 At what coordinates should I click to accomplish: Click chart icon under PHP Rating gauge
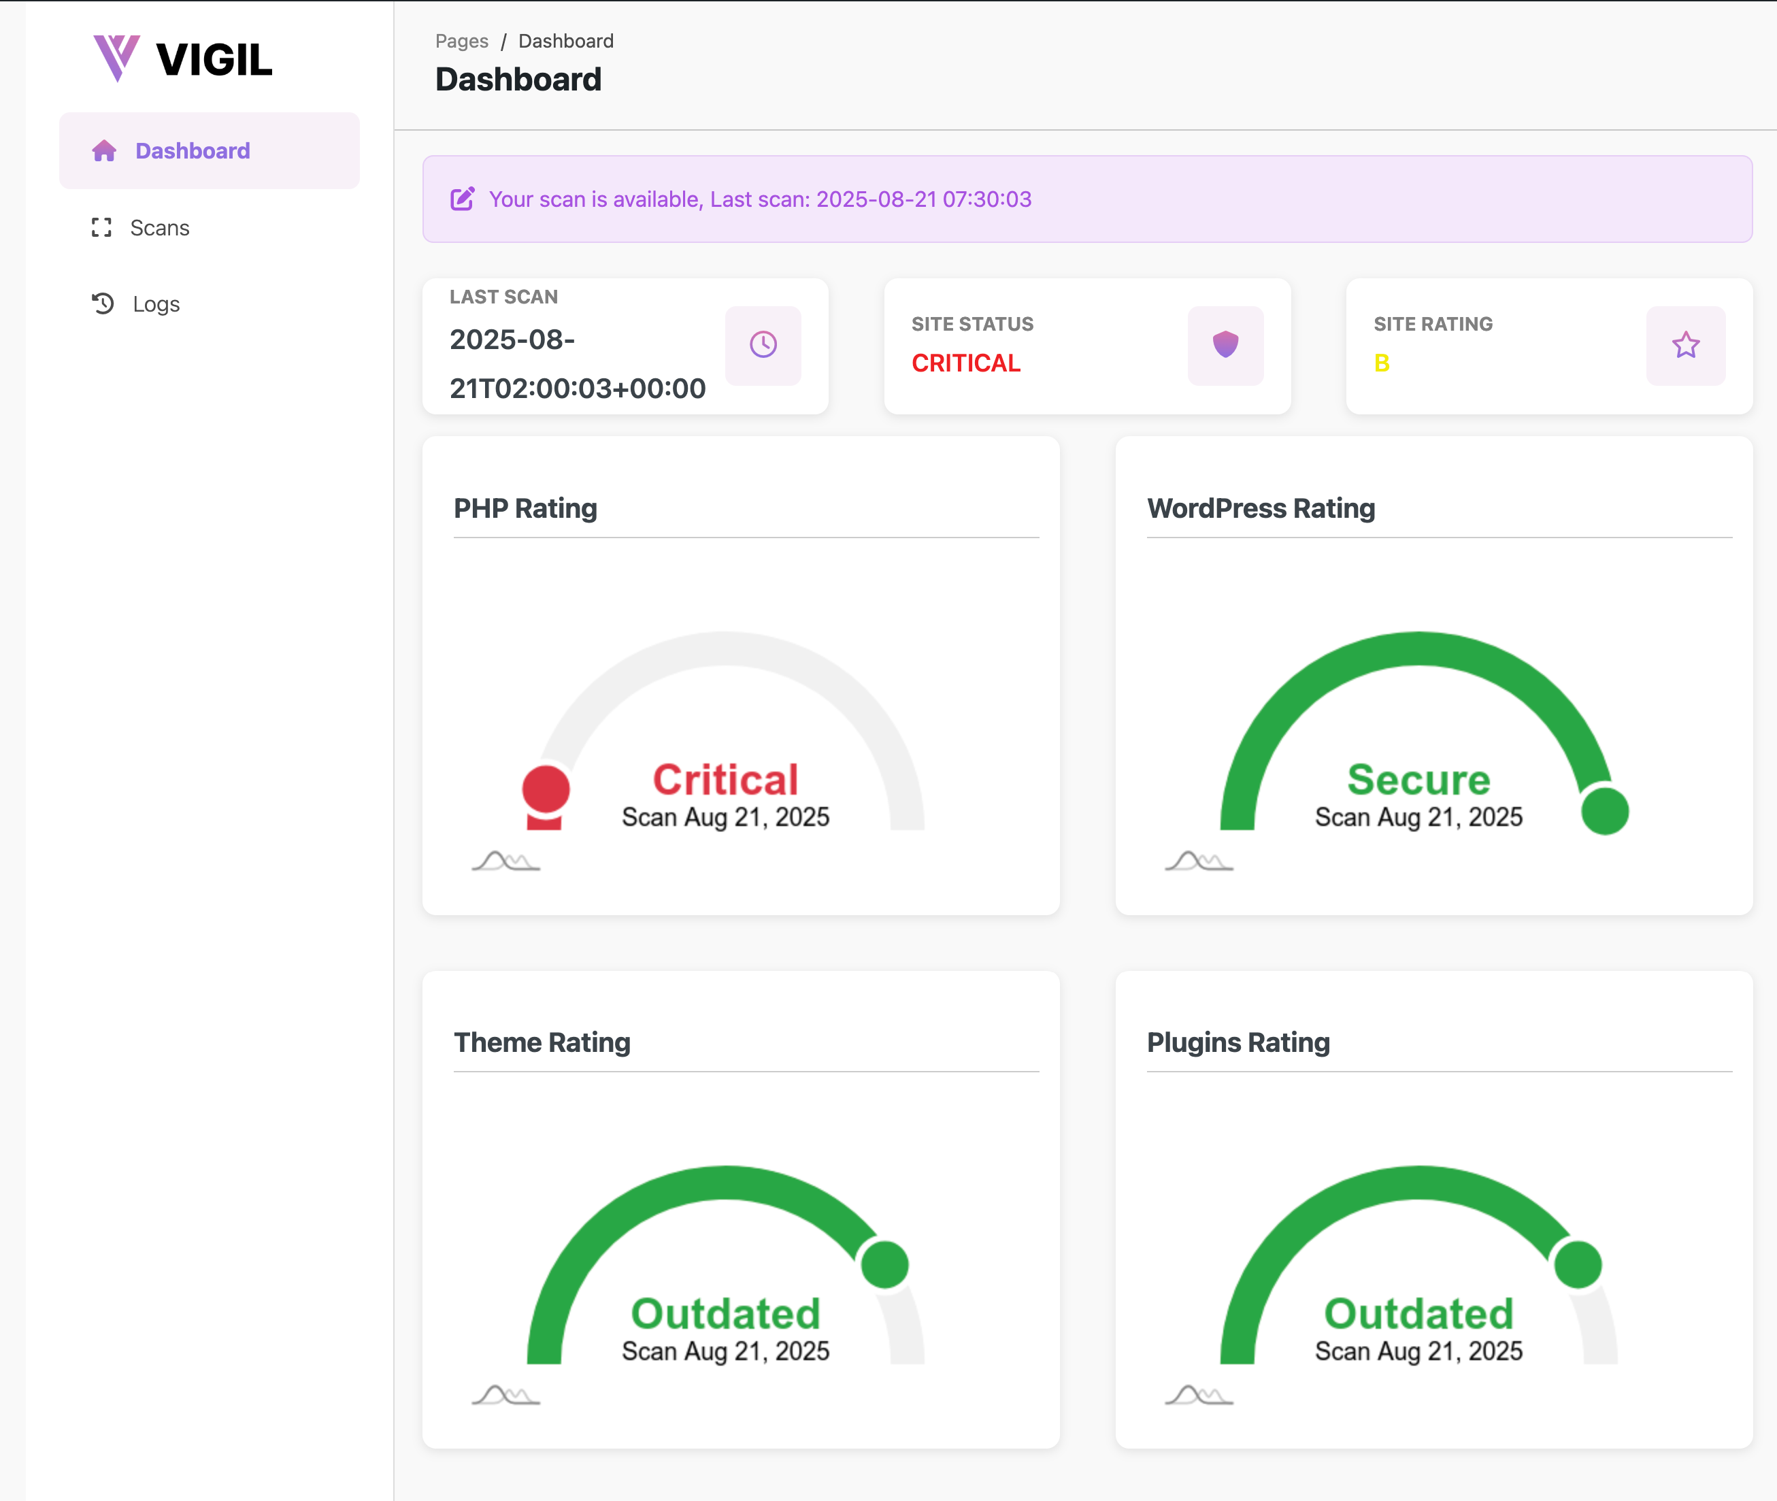[505, 861]
